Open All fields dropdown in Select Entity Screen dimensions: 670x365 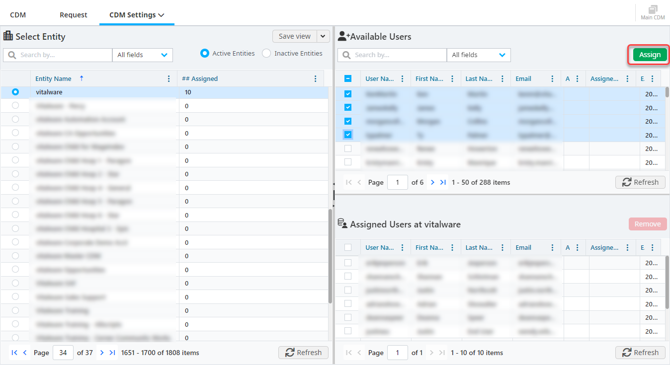[x=143, y=55]
